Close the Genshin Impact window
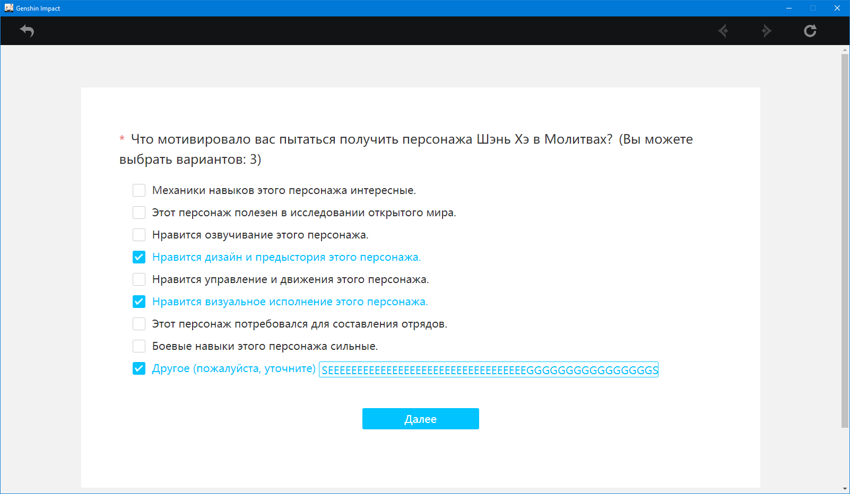The width and height of the screenshot is (850, 494). 837,8
